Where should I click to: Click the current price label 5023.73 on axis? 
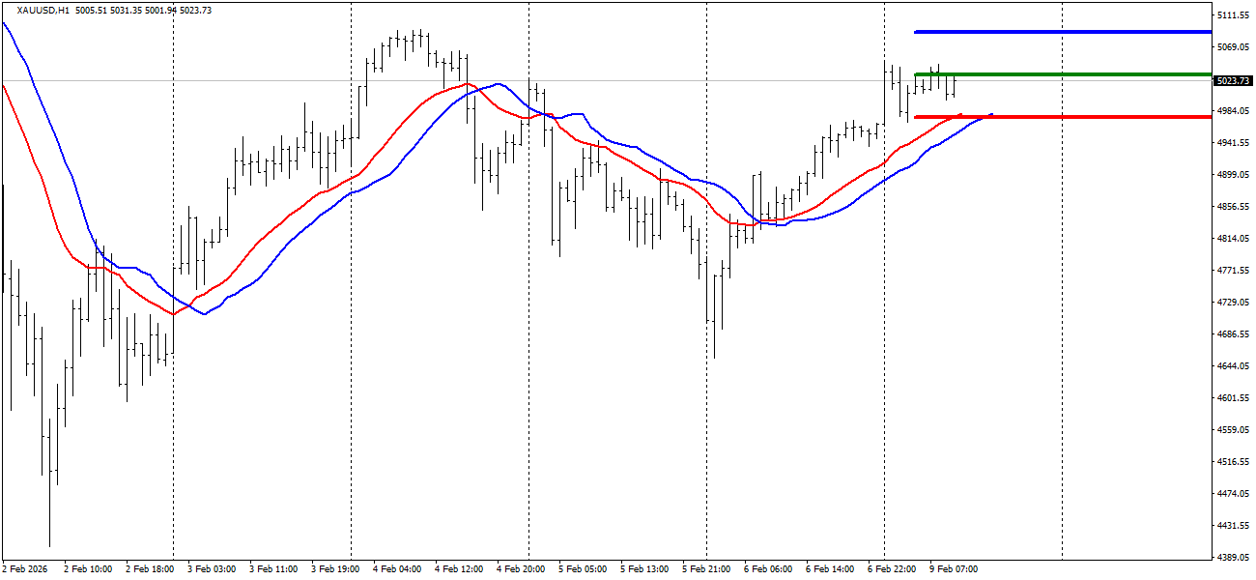click(x=1234, y=80)
